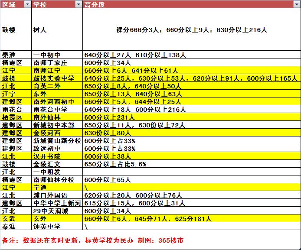
Task: Select the 一中初中 school cell
Action: tap(57, 55)
